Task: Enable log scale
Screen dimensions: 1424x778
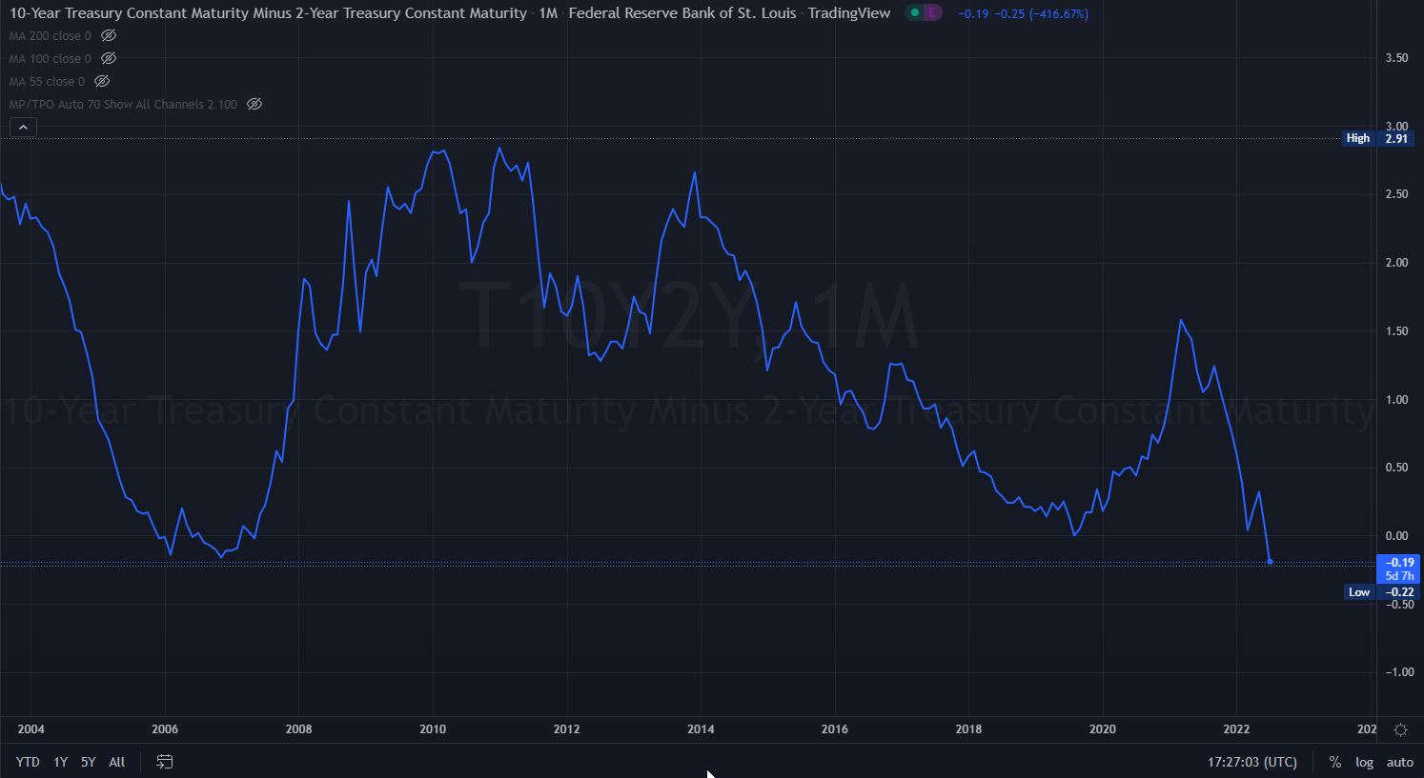Action: pos(1364,762)
